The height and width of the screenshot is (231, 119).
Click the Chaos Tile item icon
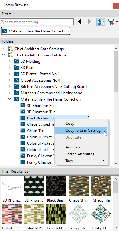click(x=23, y=131)
